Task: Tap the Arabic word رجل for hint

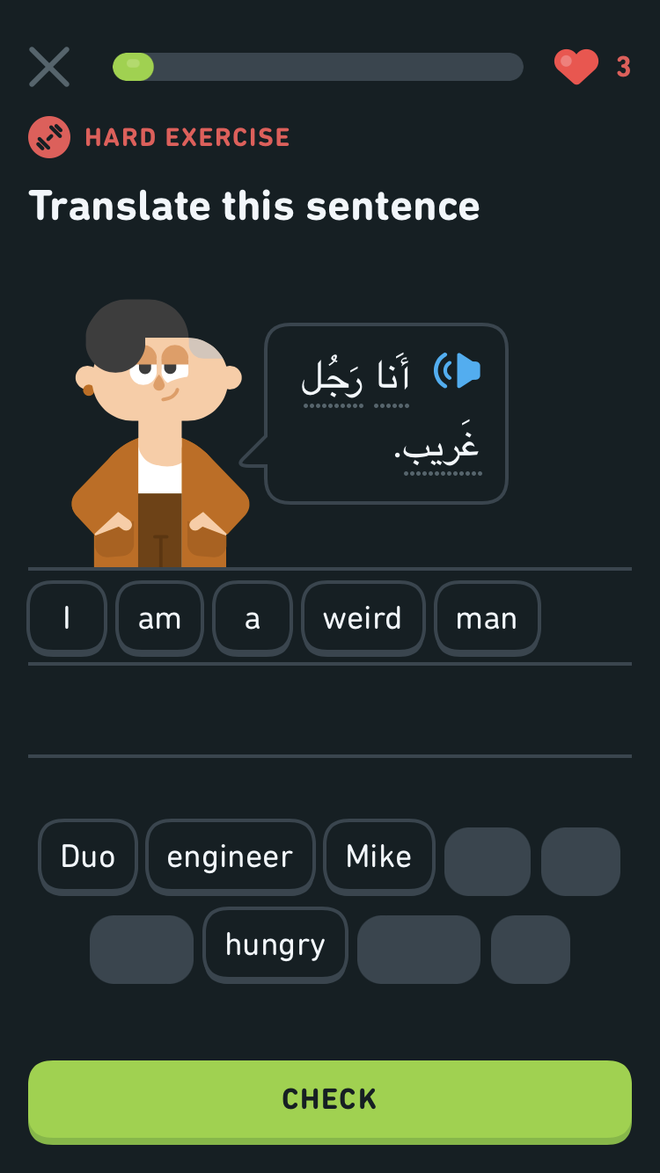Action: point(334,376)
